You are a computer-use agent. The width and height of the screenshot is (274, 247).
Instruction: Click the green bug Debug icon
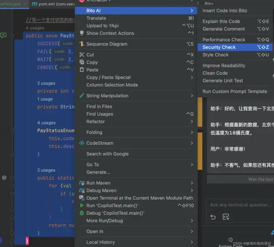82,213
